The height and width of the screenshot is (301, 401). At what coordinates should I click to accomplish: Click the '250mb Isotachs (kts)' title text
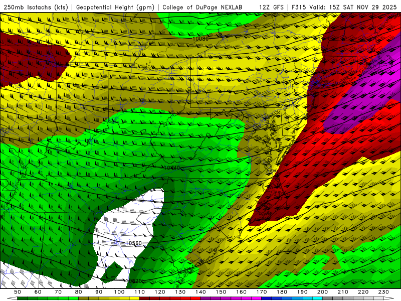pos(36,7)
